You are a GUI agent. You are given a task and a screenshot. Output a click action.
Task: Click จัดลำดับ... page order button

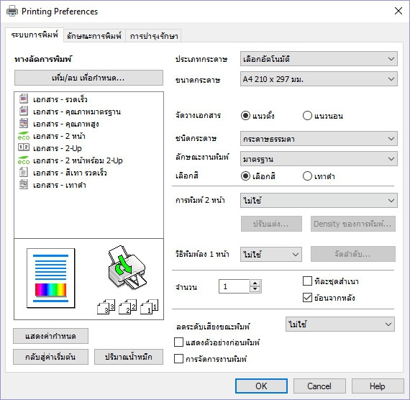click(352, 254)
